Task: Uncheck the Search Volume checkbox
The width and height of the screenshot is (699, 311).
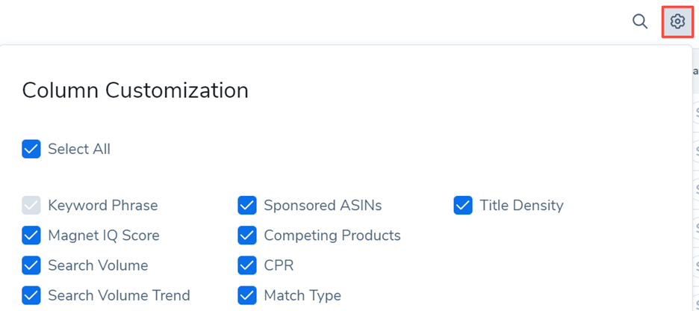Action: (x=31, y=265)
